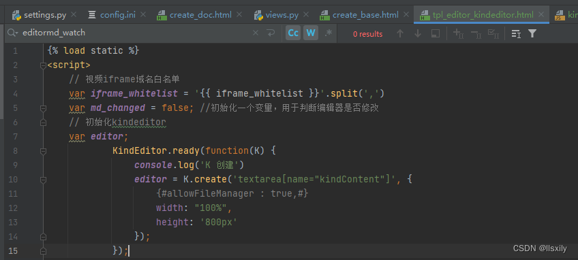Toggle fold marker on line 6
This screenshot has height=260, width=578.
(x=43, y=123)
